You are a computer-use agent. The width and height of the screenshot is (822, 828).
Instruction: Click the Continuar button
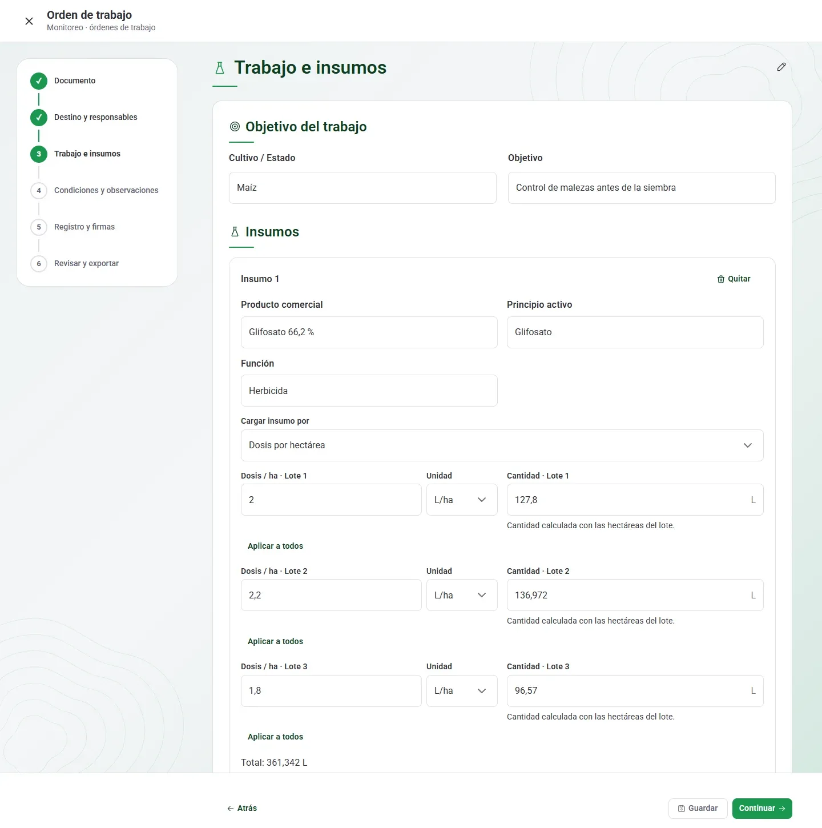click(x=762, y=809)
